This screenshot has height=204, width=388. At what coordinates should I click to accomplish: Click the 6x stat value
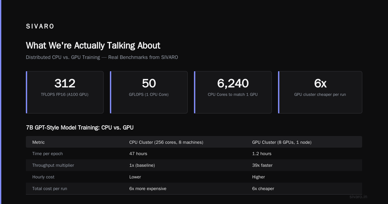(x=320, y=84)
